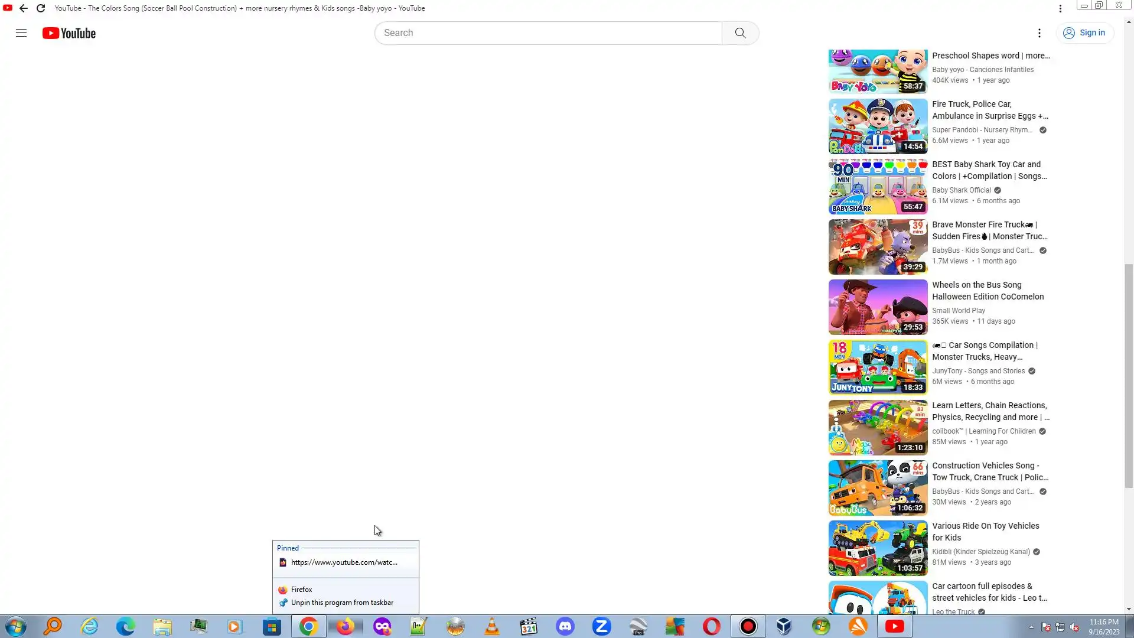
Task: Select Unpin this program from taskbar
Action: [x=341, y=603]
